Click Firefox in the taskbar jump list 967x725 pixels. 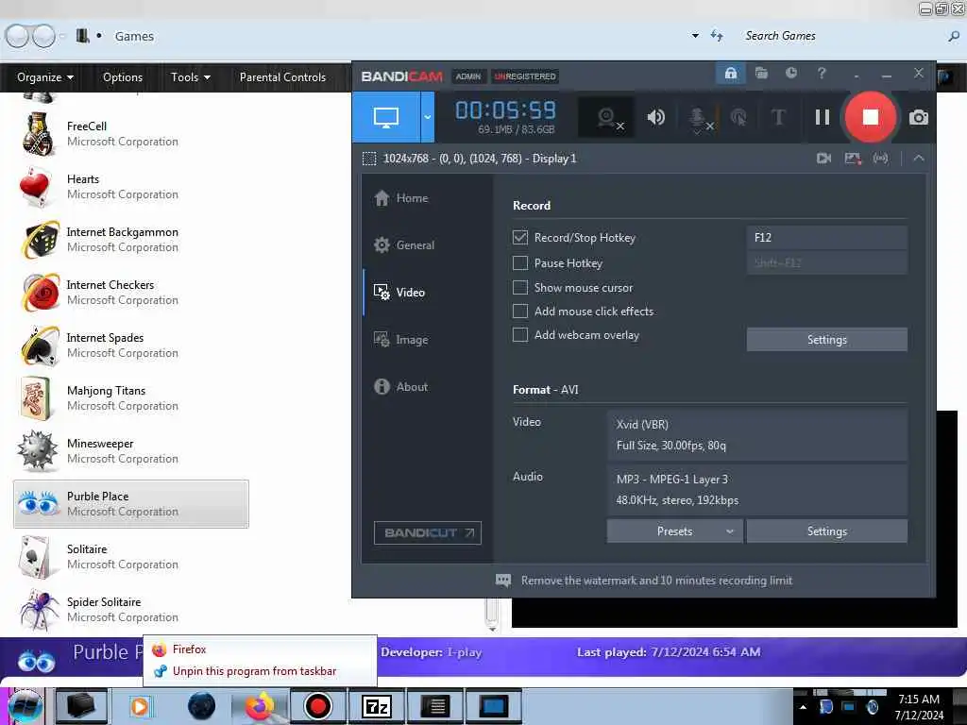[260, 649]
